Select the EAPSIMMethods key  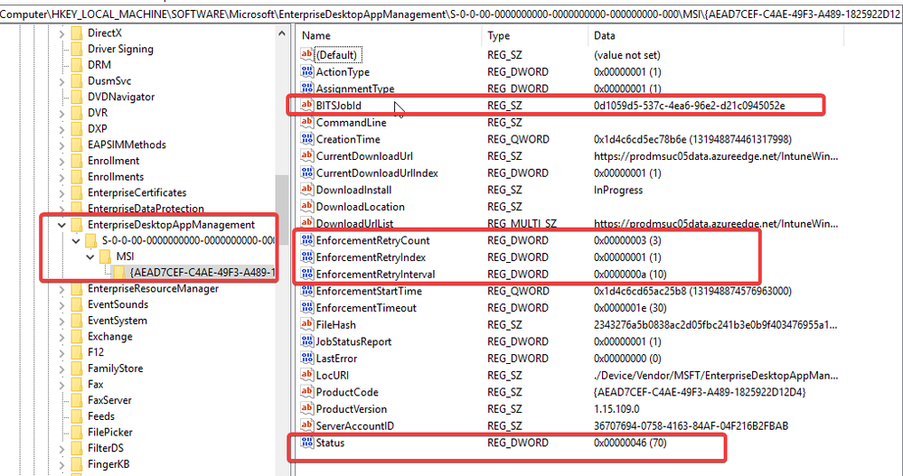coord(127,145)
